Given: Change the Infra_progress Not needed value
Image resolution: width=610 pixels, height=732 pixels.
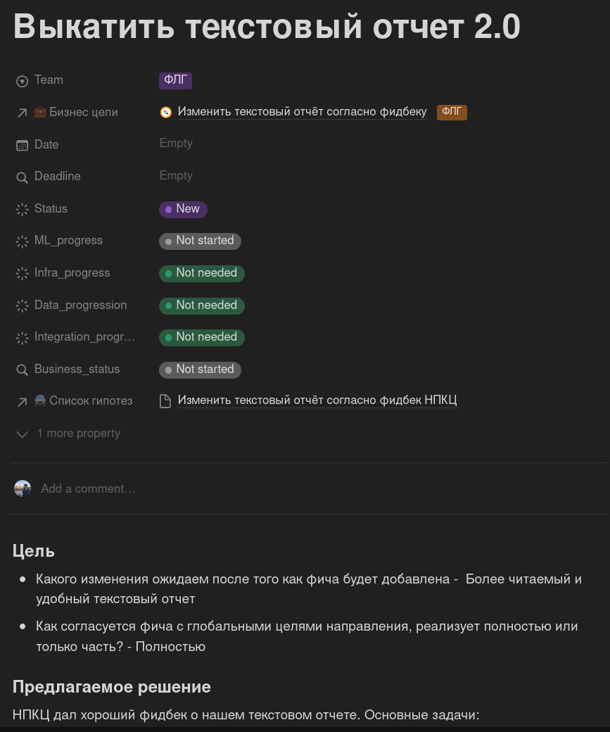Looking at the screenshot, I should [x=201, y=273].
